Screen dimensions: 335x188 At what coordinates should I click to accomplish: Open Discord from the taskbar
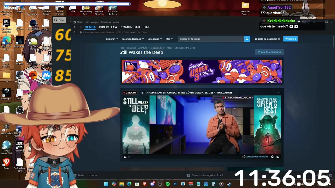point(152,184)
